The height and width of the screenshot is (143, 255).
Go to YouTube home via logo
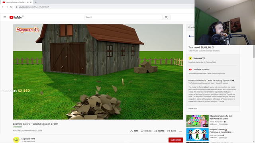(x=16, y=17)
